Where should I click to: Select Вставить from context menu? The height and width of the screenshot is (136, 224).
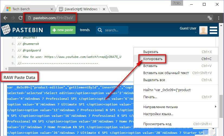176,66
